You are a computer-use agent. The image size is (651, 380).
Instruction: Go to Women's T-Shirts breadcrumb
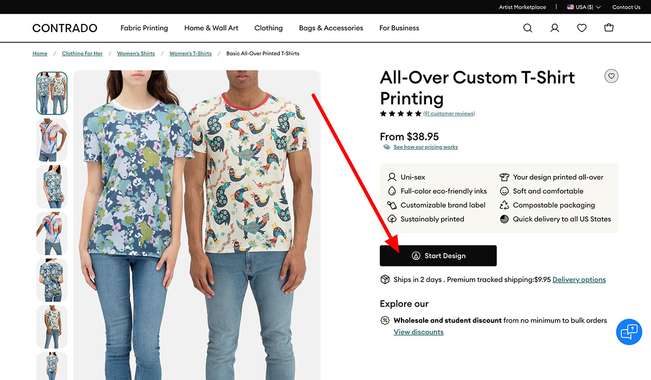[190, 54]
